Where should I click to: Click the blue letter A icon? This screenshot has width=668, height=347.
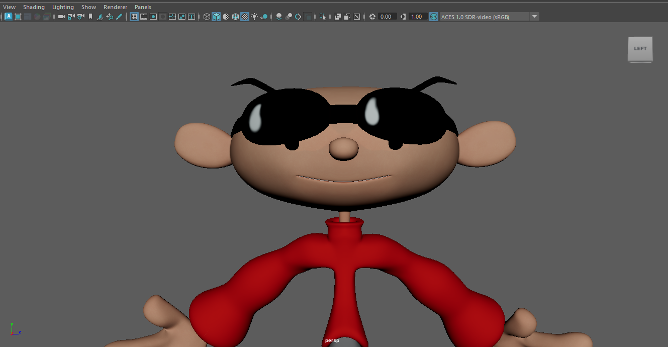(x=9, y=17)
